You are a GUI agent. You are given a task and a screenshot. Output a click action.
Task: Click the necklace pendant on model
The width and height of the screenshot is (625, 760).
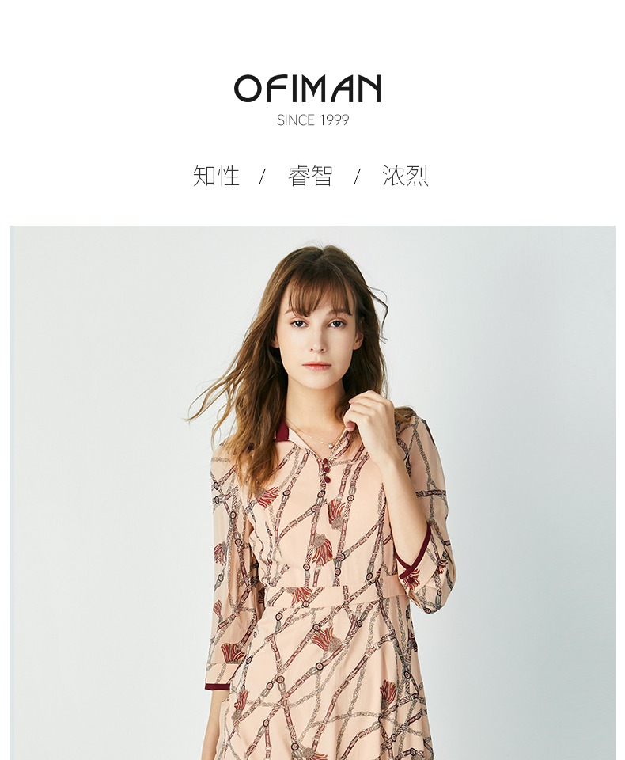coord(331,445)
